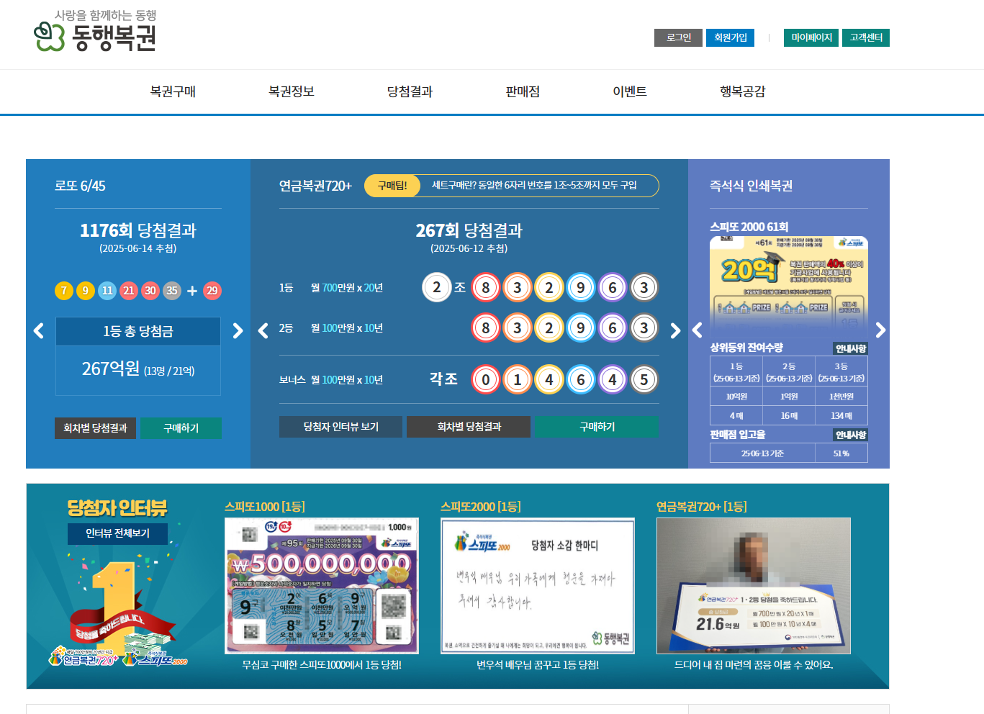Click the 16매 remaining cell

pyautogui.click(x=789, y=415)
